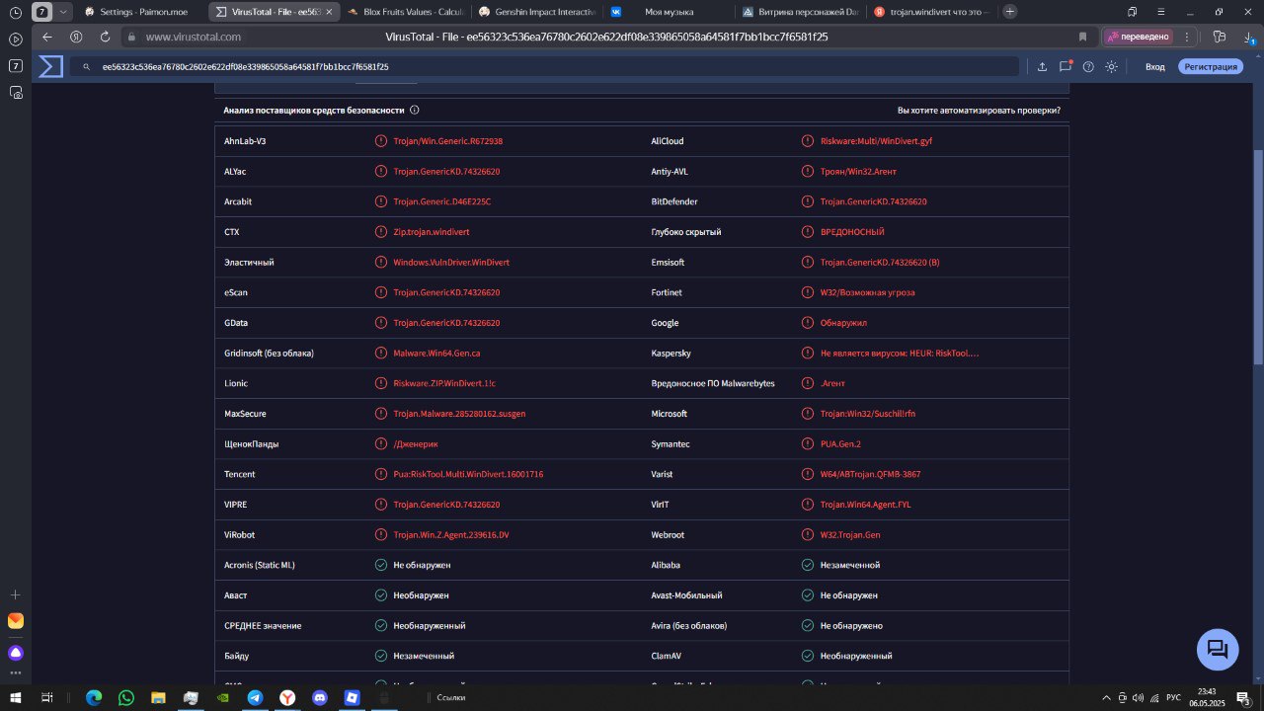1264x711 pixels.
Task: Click the Вход sign-in link
Action: tap(1154, 66)
